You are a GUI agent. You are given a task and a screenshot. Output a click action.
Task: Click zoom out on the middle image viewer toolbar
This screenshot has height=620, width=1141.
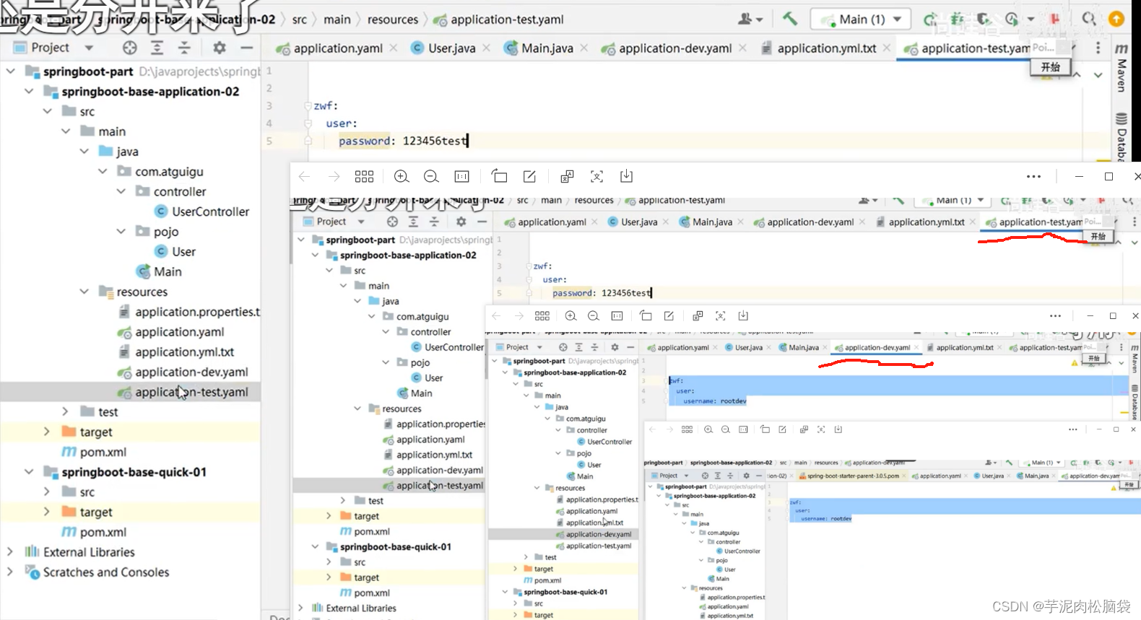594,316
